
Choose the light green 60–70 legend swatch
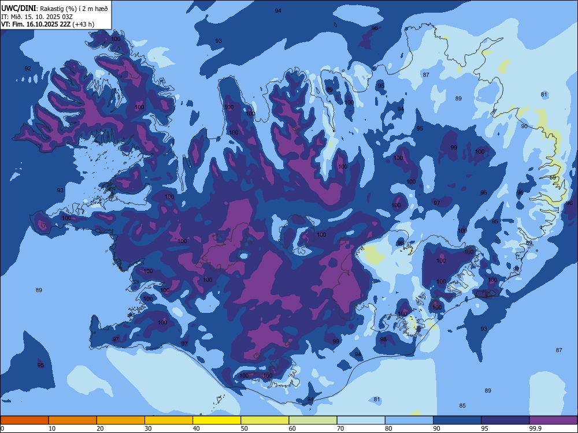[x=313, y=420]
